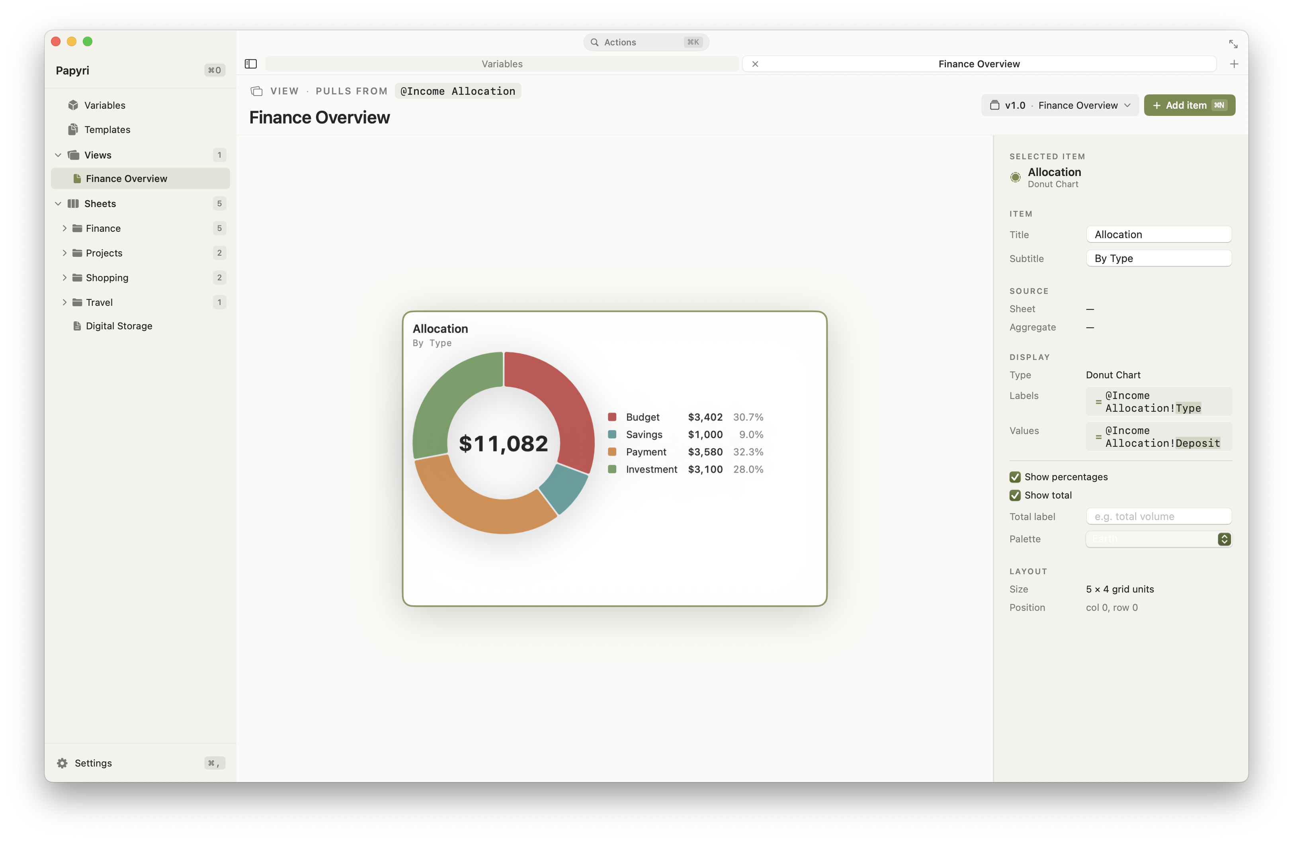Edit the Labels formula field

point(1158,401)
